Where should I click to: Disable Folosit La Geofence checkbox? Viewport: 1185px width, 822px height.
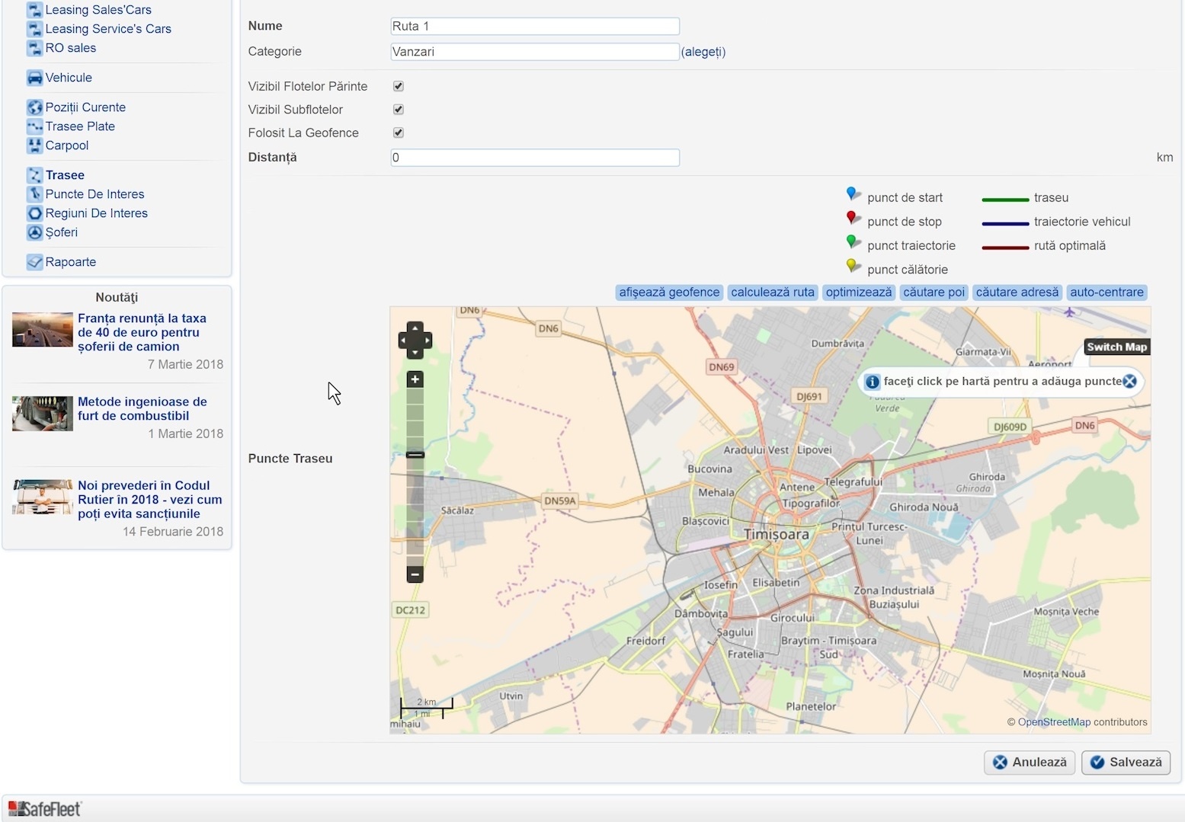click(x=398, y=133)
